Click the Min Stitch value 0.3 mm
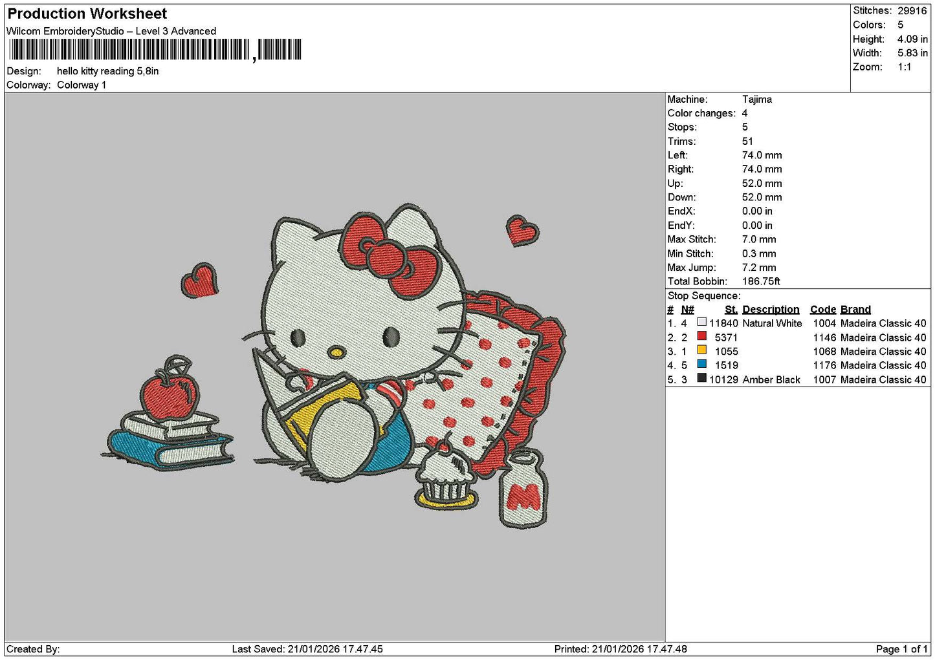This screenshot has width=935, height=660. click(x=759, y=253)
